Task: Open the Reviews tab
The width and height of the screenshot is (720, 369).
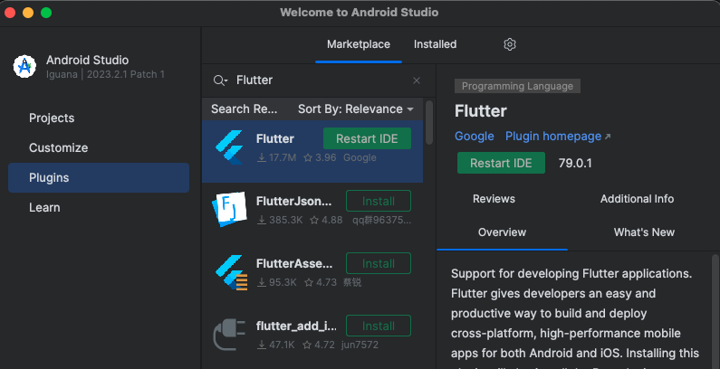Action: coord(494,199)
